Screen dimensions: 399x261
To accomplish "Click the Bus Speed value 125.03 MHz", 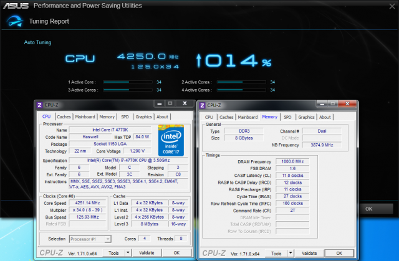I will (x=87, y=217).
